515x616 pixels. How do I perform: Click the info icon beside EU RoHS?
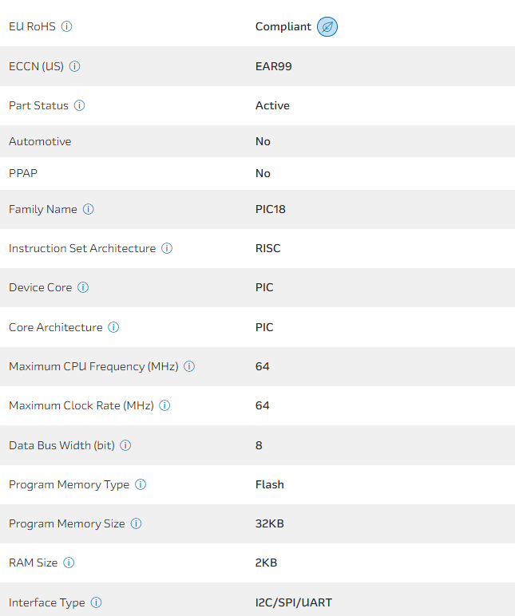(x=67, y=26)
